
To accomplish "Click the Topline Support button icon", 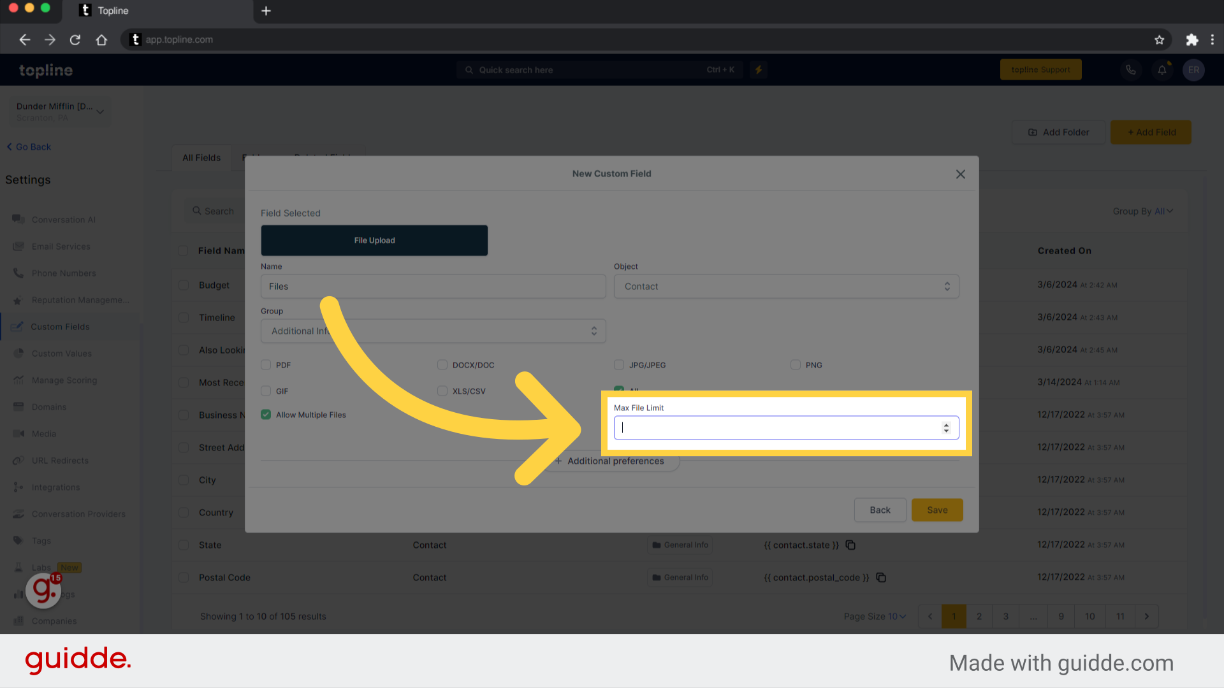I will coord(1041,69).
